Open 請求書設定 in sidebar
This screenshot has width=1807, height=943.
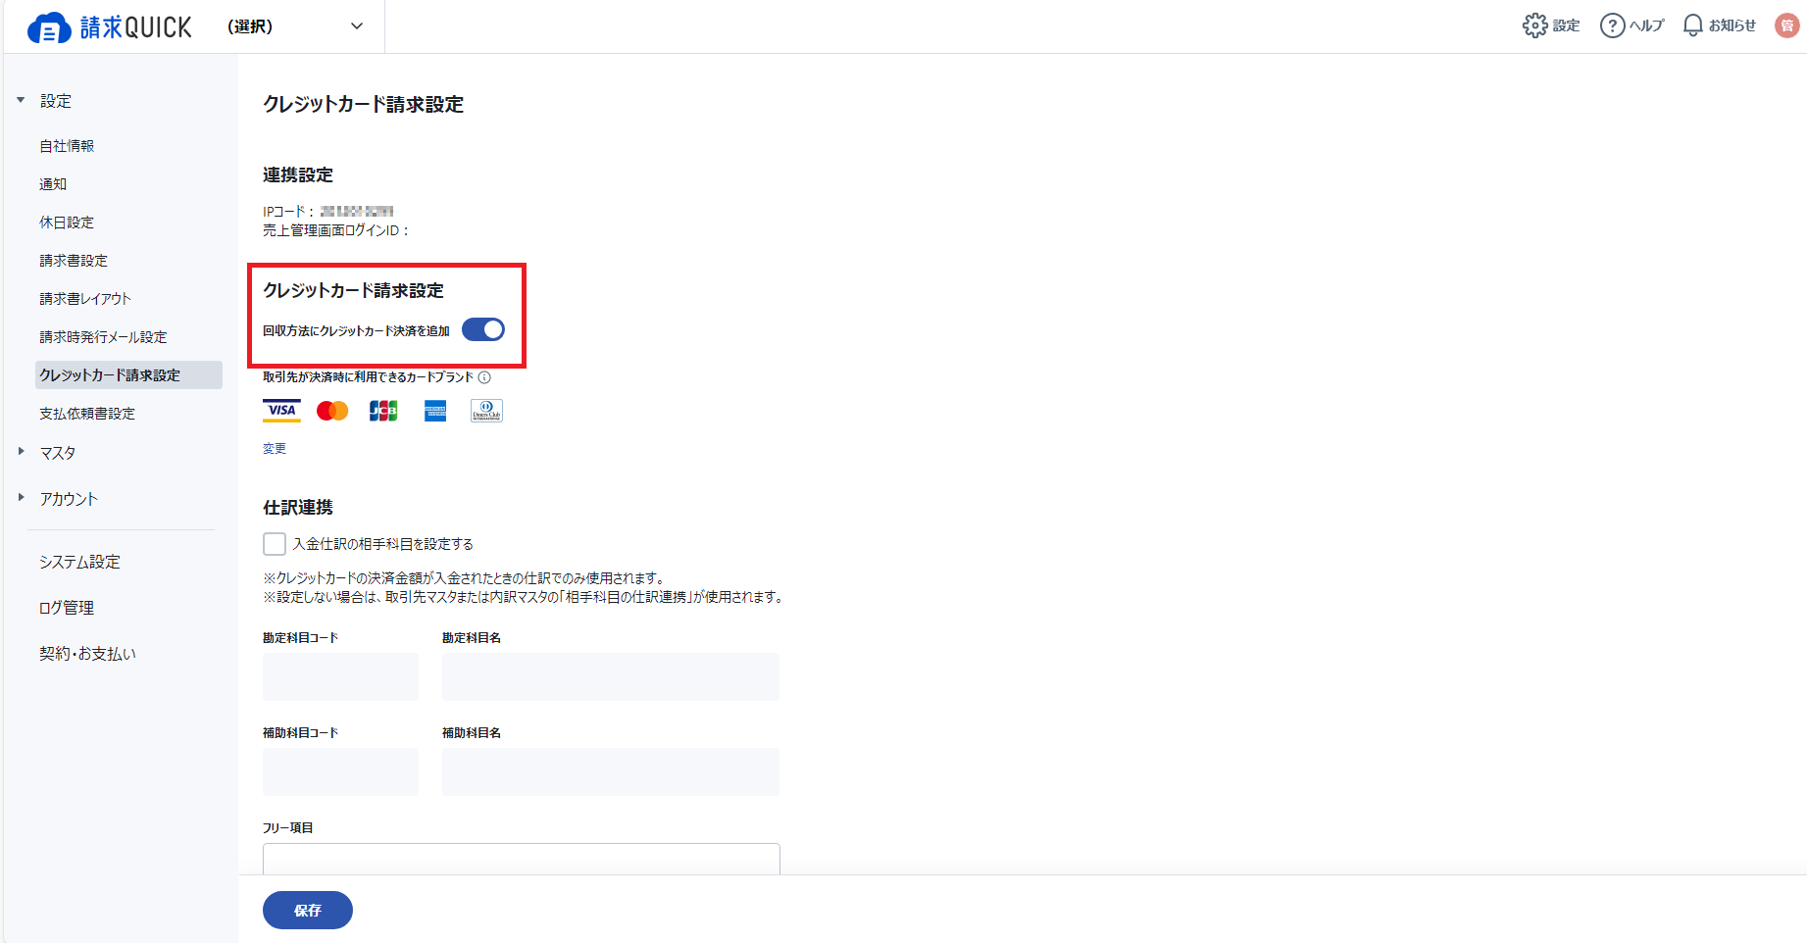pyautogui.click(x=74, y=261)
